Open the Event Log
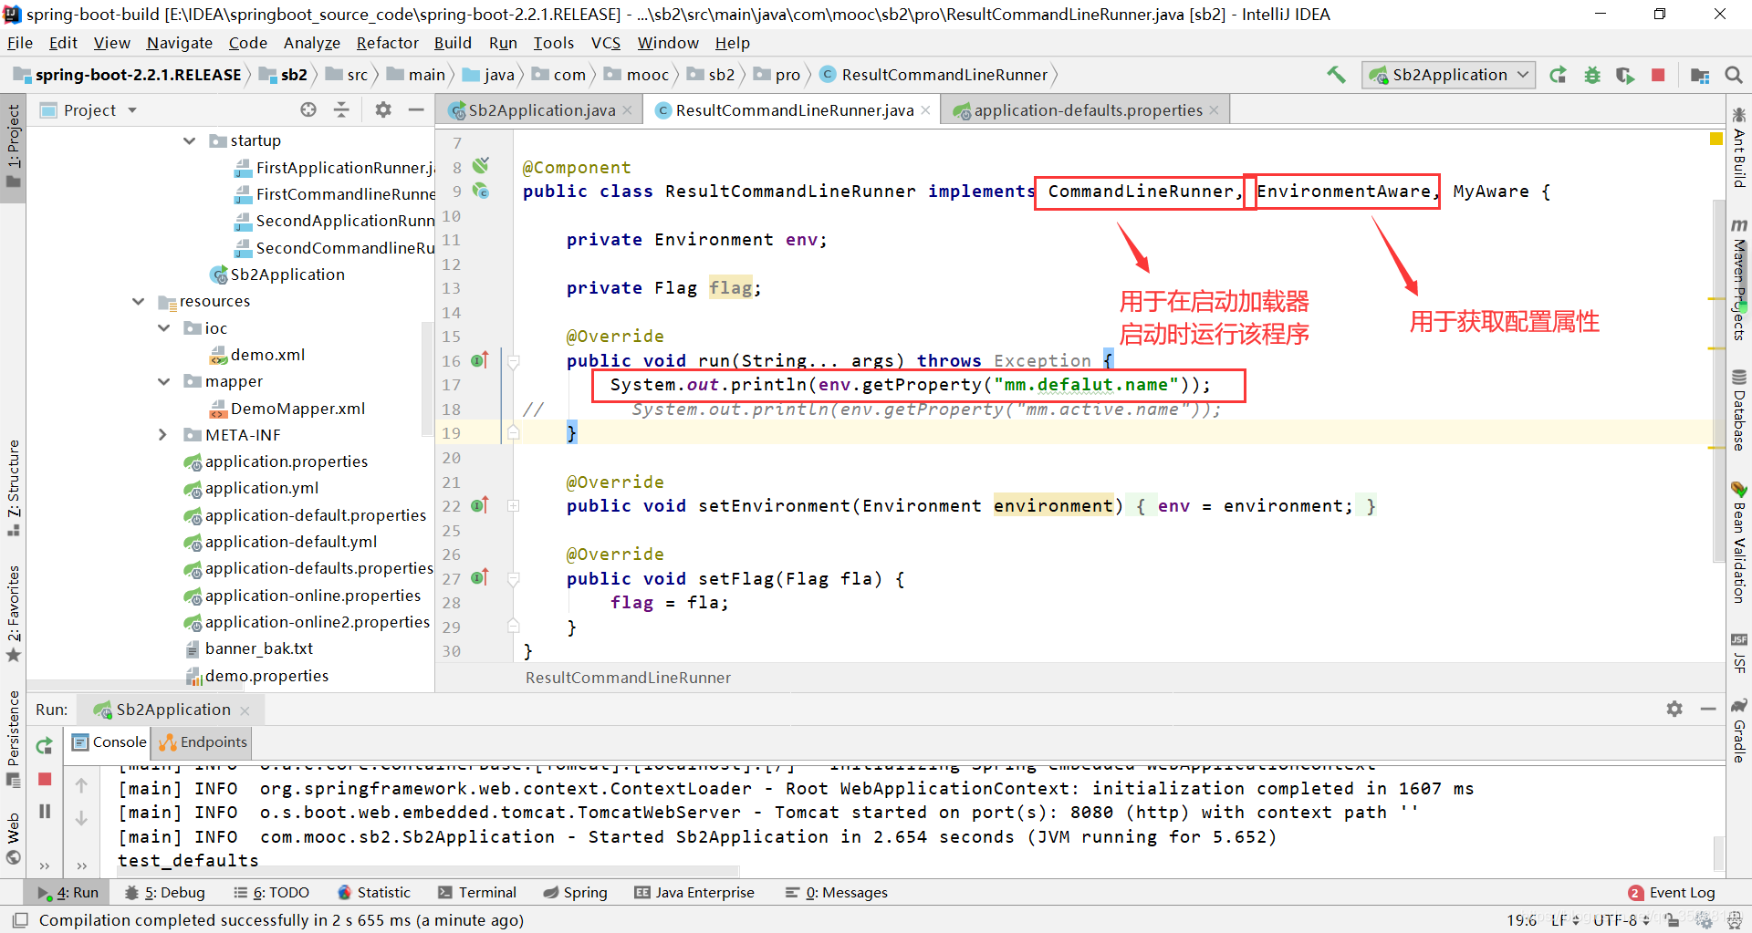This screenshot has height=933, width=1752. [1672, 892]
